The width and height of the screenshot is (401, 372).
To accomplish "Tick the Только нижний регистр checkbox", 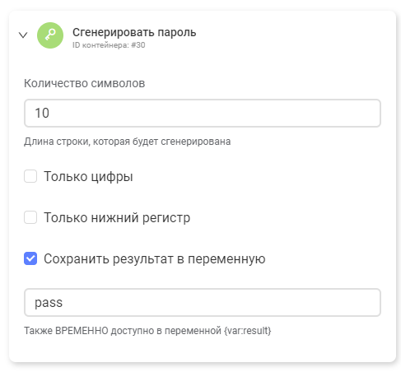I will [x=30, y=217].
